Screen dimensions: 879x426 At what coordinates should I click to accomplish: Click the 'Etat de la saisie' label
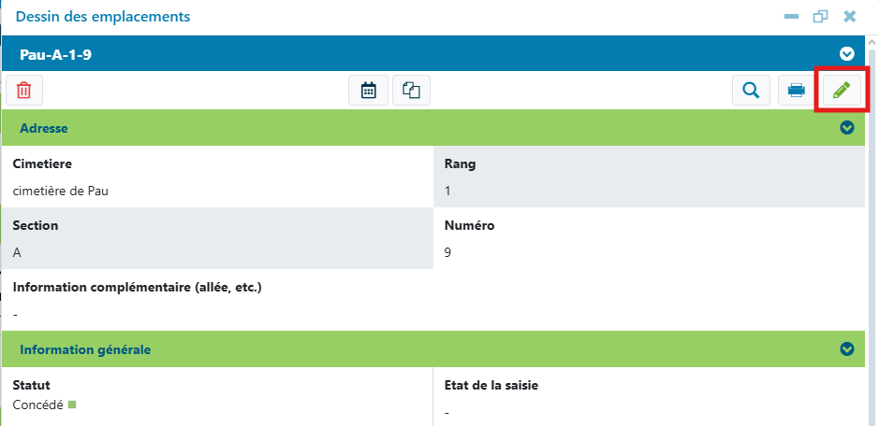(491, 385)
